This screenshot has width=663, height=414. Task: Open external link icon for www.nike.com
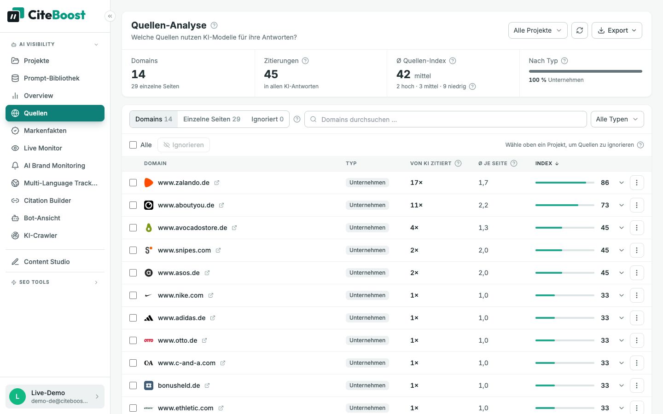coord(211,295)
